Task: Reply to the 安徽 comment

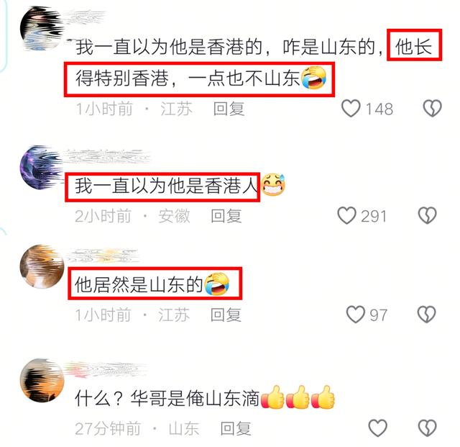Action: pos(226,216)
